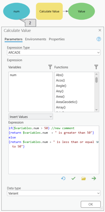Click the blue undo expression icon
The height and width of the screenshot is (212, 105).
pyautogui.click(x=63, y=179)
